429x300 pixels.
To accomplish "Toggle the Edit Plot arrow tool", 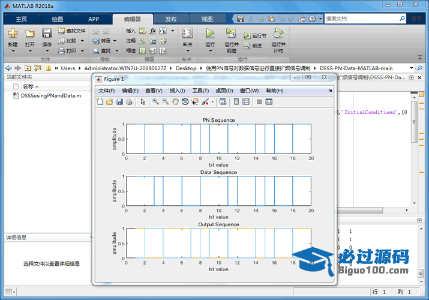I will coord(143,102).
